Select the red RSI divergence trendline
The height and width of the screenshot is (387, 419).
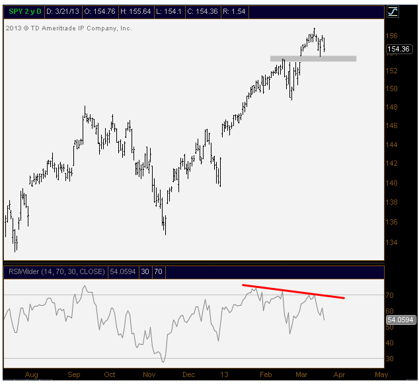tap(293, 291)
